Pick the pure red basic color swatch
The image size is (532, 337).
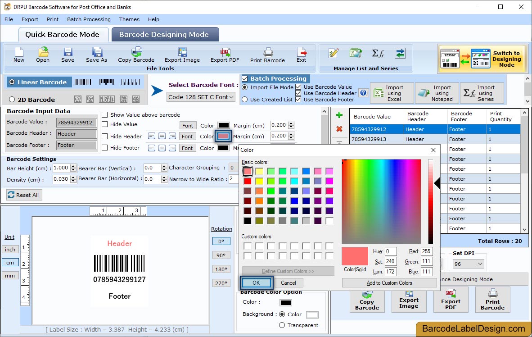click(248, 181)
